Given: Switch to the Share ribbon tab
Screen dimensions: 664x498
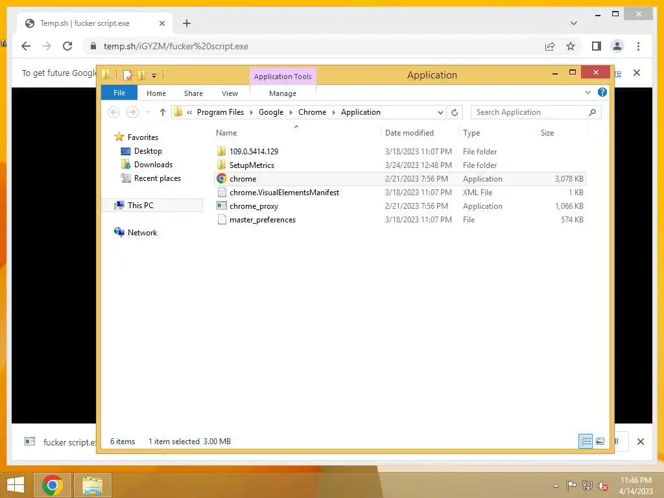Looking at the screenshot, I should click(193, 93).
